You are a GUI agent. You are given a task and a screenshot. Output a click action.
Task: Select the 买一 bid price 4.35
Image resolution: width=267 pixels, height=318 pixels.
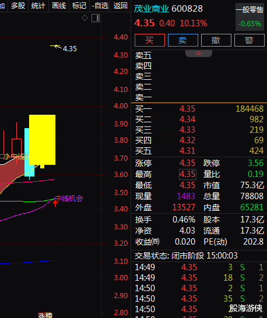point(187,109)
